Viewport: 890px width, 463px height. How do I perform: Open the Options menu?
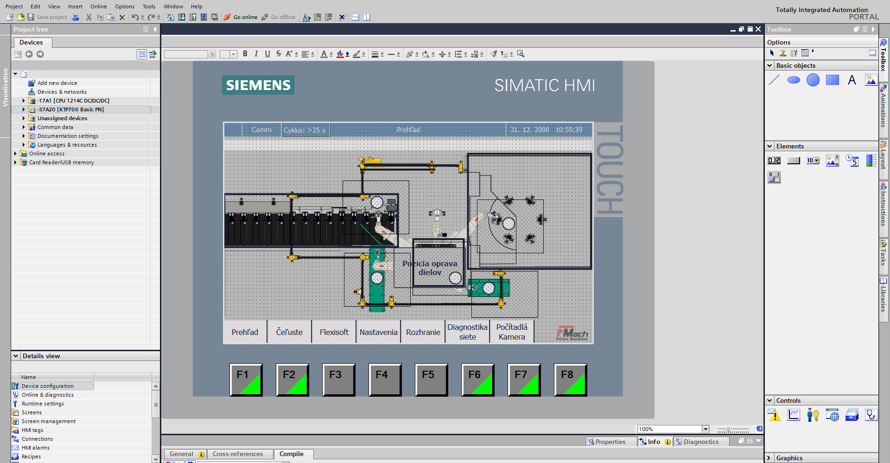pyautogui.click(x=125, y=6)
